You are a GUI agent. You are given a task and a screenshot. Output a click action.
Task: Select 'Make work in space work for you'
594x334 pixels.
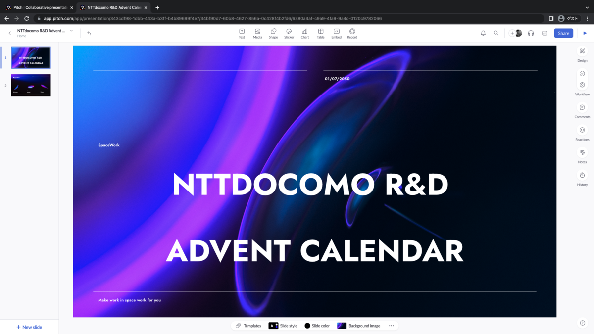(130, 300)
